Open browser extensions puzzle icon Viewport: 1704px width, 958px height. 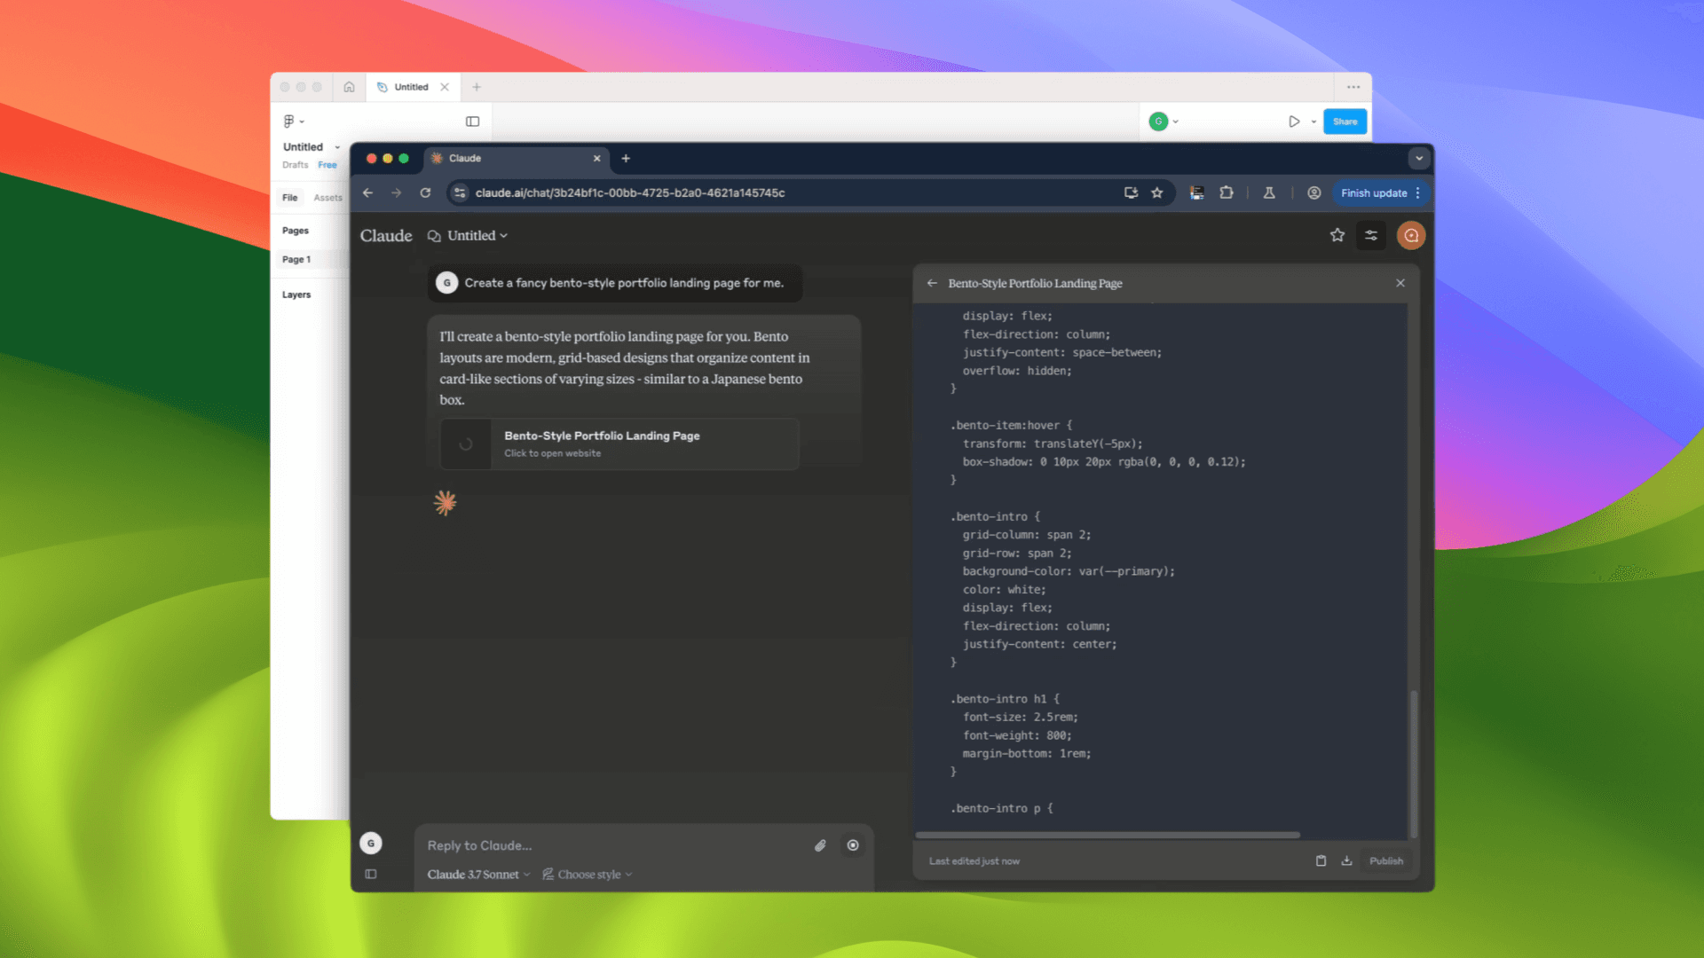coord(1227,192)
